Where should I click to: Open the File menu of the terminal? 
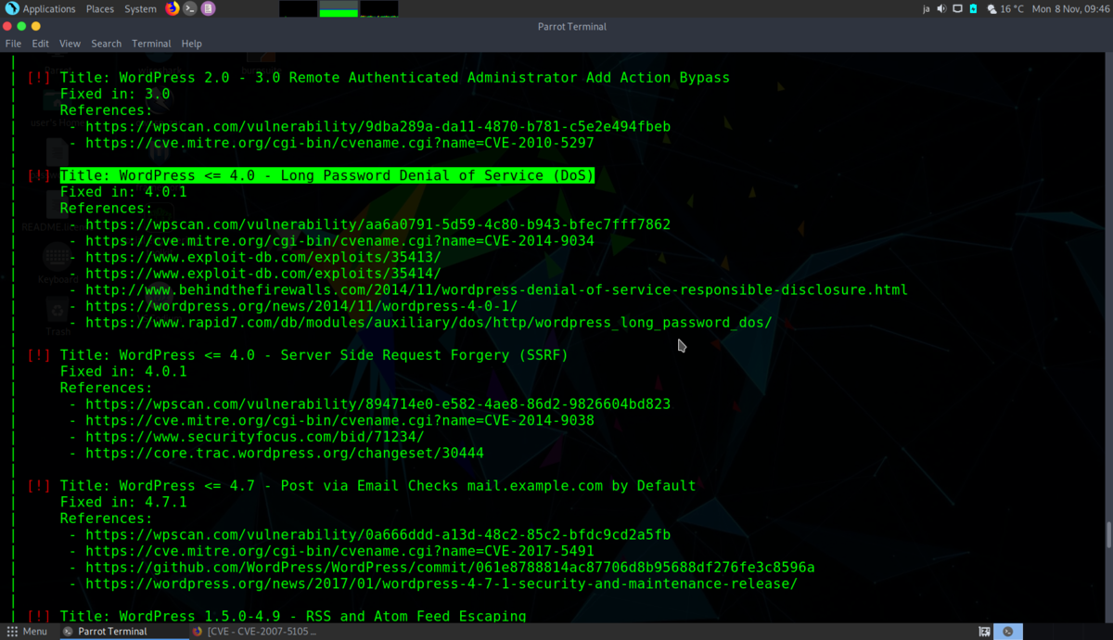[13, 44]
